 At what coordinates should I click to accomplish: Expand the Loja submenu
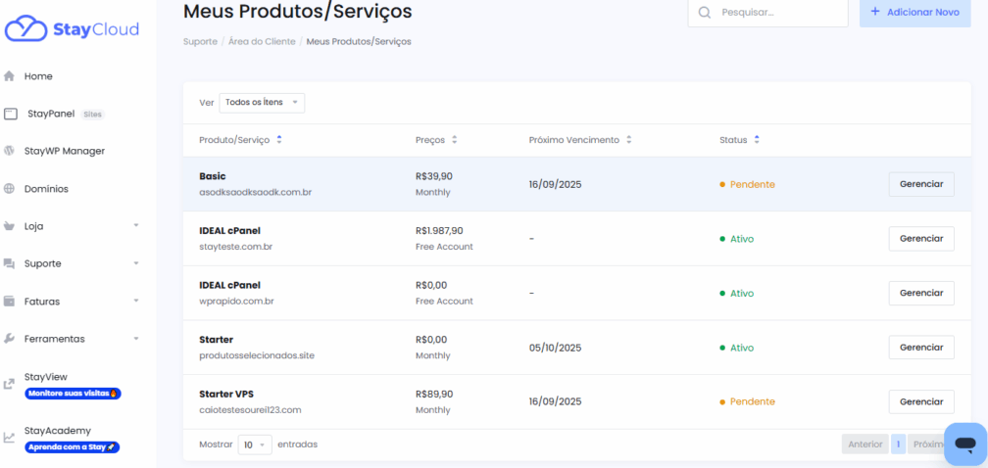pyautogui.click(x=135, y=226)
